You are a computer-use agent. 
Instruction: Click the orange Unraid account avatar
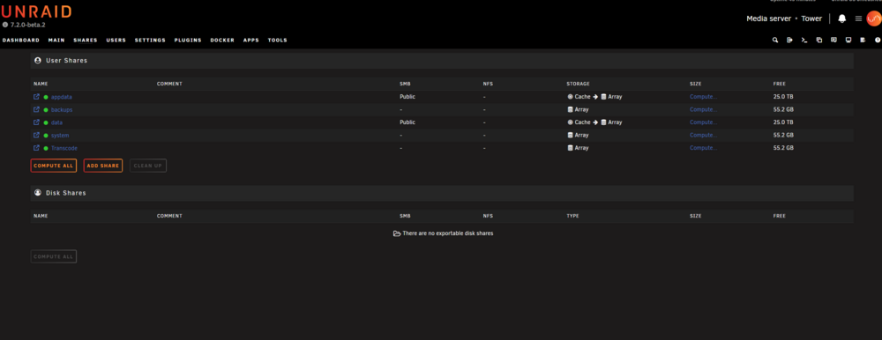tap(873, 18)
